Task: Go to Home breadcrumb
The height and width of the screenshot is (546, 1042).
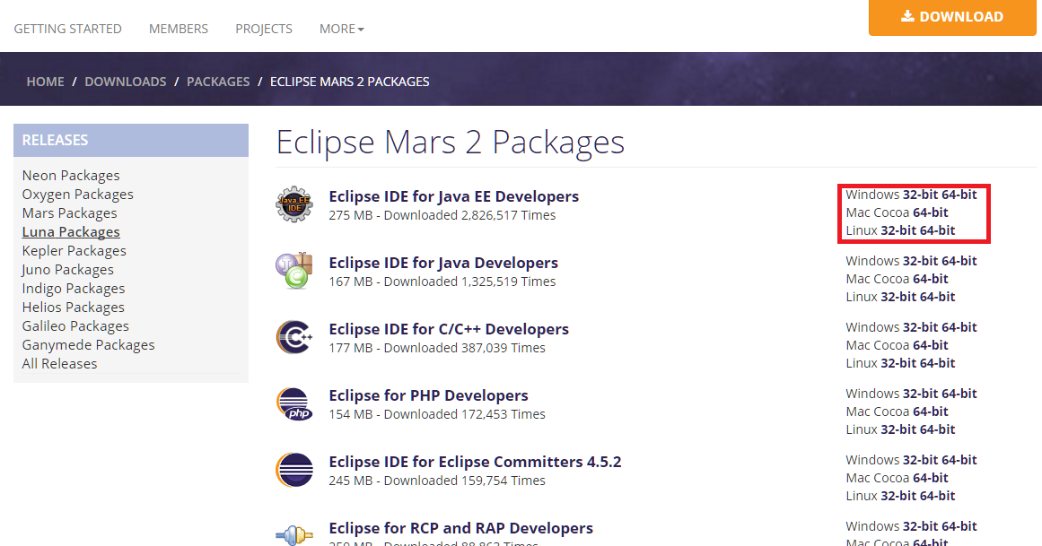Action: pyautogui.click(x=45, y=82)
